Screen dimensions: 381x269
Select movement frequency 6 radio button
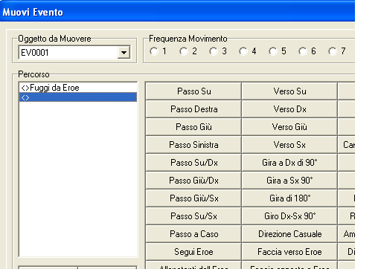point(303,51)
